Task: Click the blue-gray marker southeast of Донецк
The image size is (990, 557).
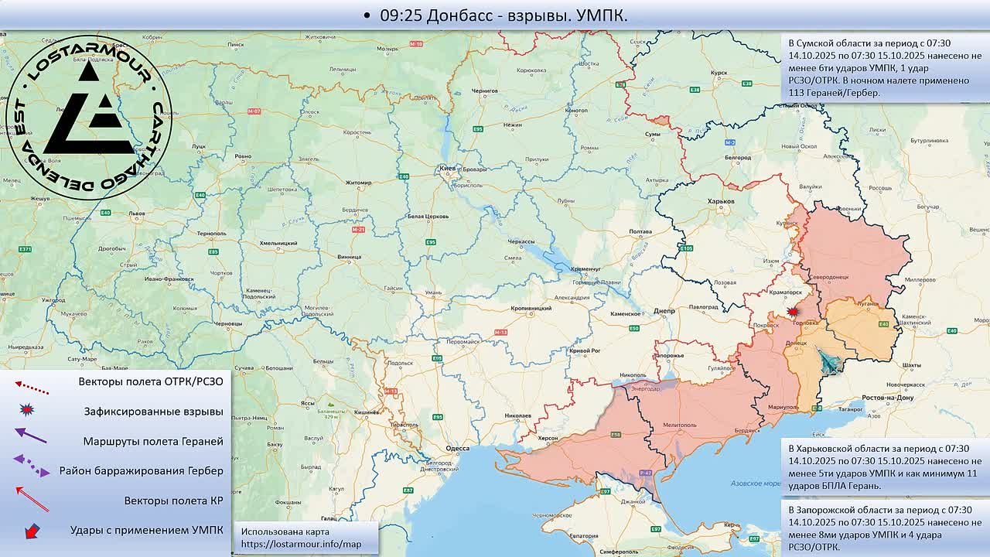Action: pos(829,361)
